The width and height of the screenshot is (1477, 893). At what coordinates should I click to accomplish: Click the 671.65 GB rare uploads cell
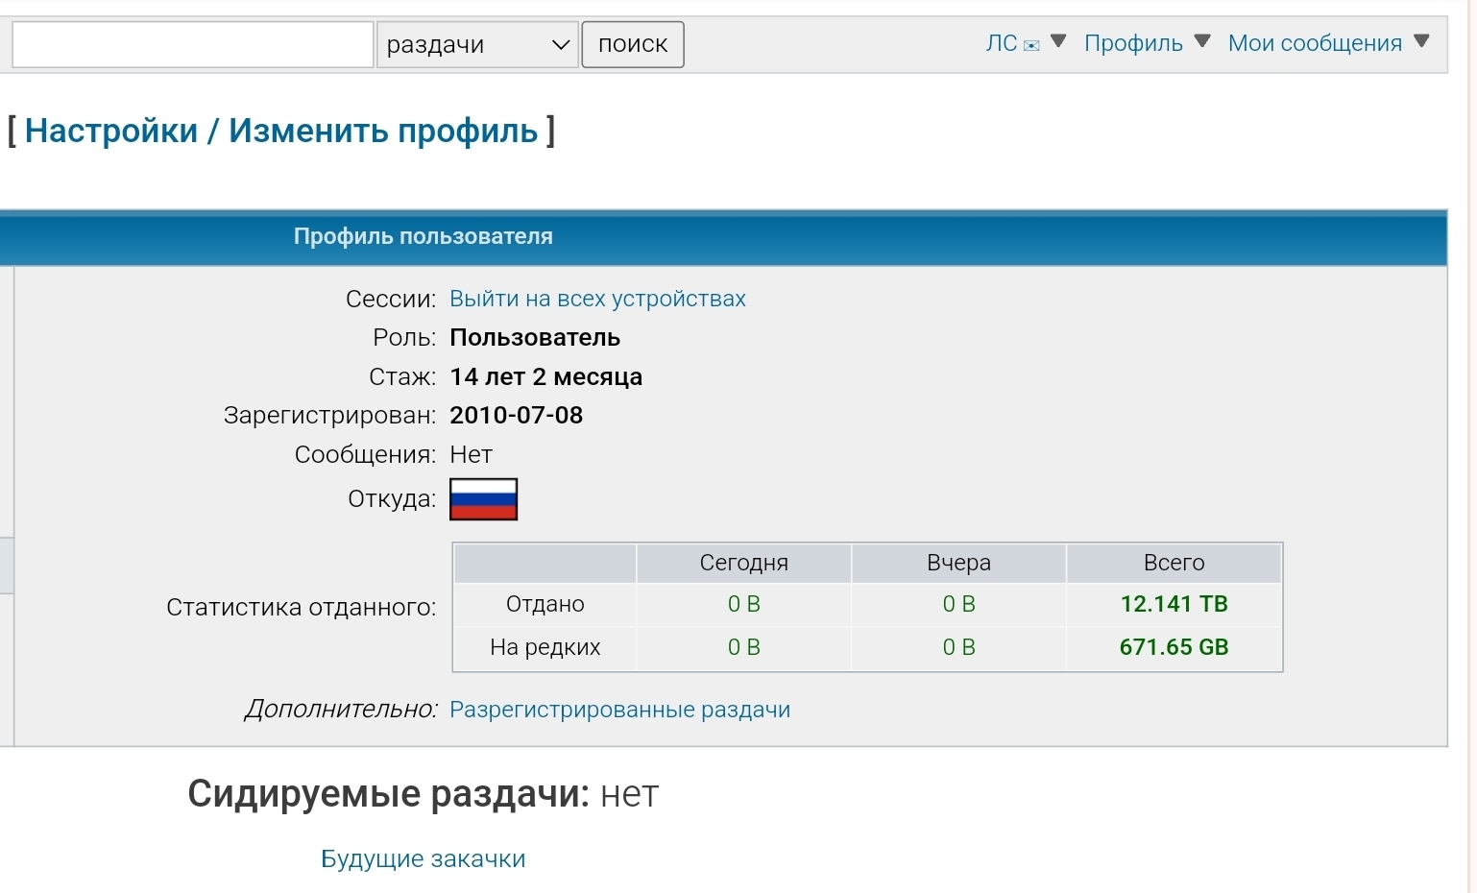tap(1174, 647)
